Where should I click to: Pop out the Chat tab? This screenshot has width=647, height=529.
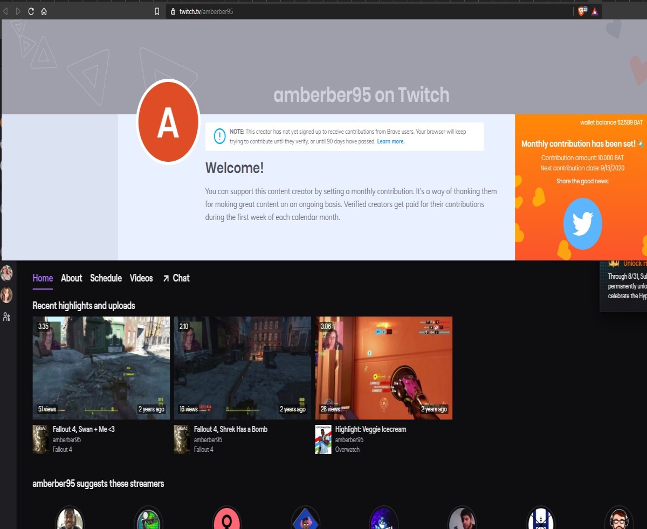[x=176, y=278]
